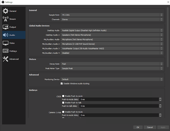Increase C920 Push-to-mute delay with stepper
Viewport: 170px width, 131px height.
point(160,99)
